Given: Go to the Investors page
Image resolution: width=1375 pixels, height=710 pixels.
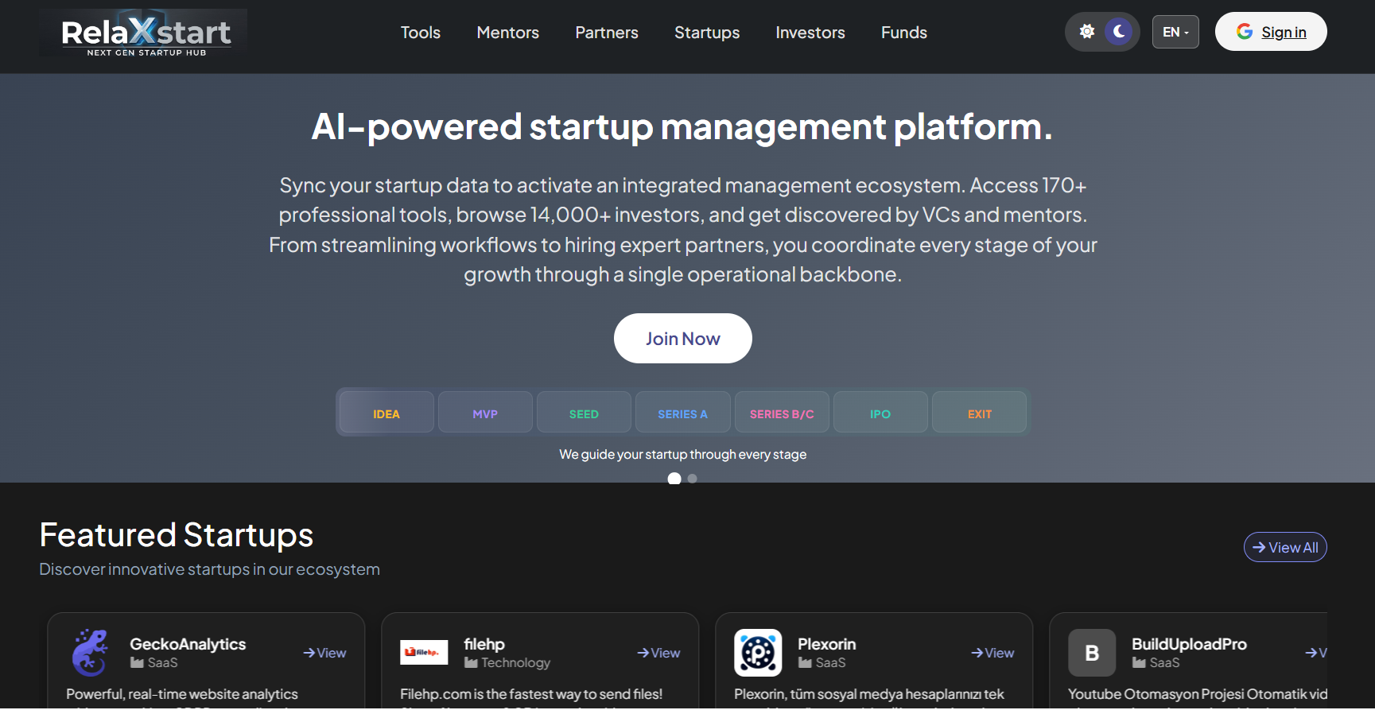Looking at the screenshot, I should click(x=810, y=33).
